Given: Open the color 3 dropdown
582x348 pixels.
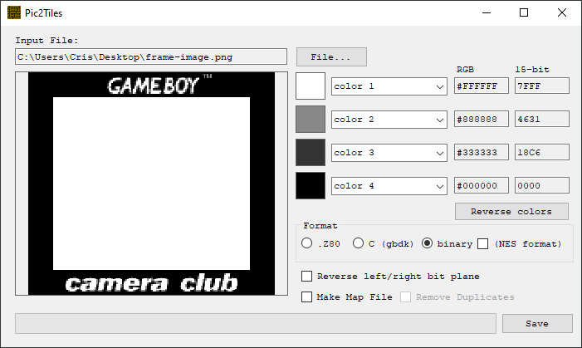Looking at the screenshot, I should (389, 153).
